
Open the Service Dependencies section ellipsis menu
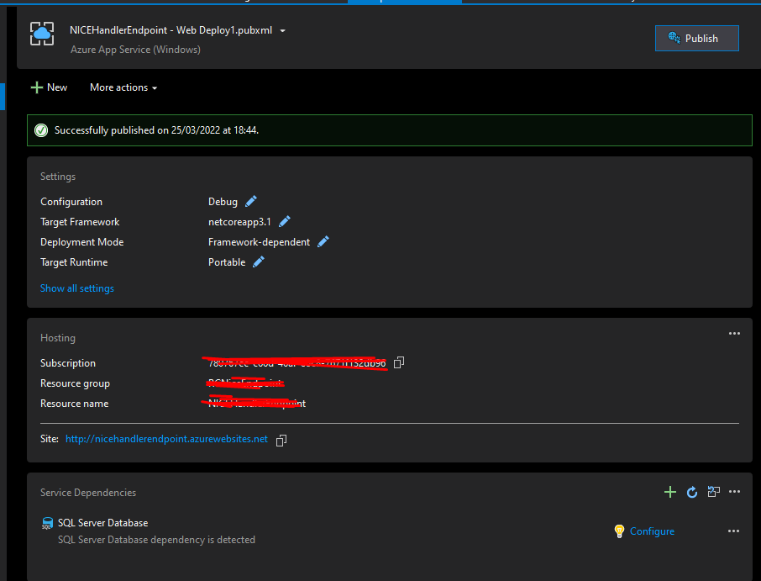pos(734,492)
